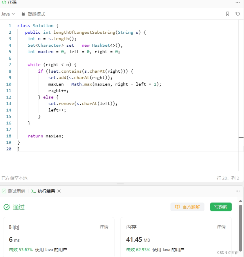
Task: Open the editor's more options (...) menu
Action: (237, 3)
